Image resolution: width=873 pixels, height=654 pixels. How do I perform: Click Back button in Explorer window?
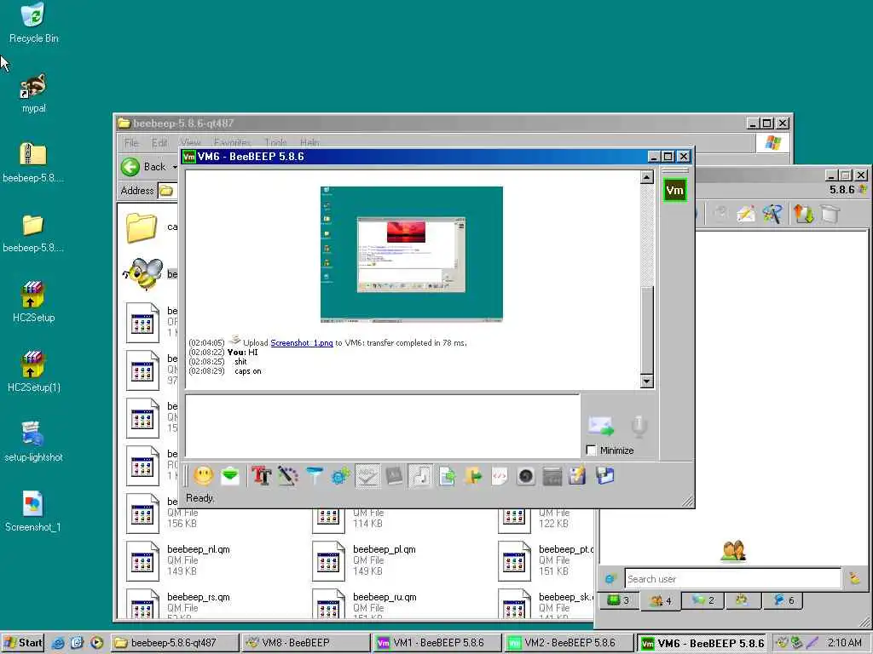(x=143, y=166)
